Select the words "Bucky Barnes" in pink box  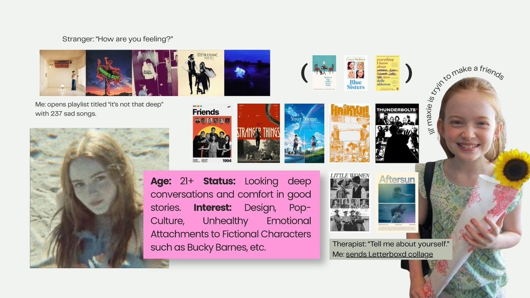215,247
